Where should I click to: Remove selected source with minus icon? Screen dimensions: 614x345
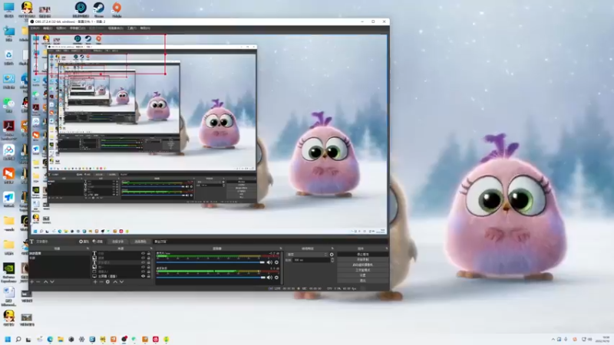click(x=101, y=281)
